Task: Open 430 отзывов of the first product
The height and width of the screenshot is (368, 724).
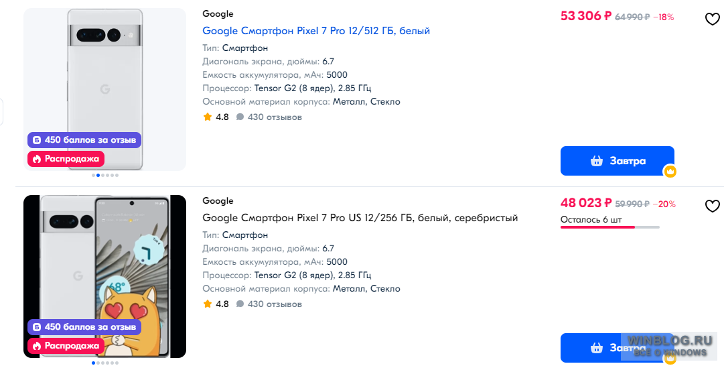Action: pos(275,117)
